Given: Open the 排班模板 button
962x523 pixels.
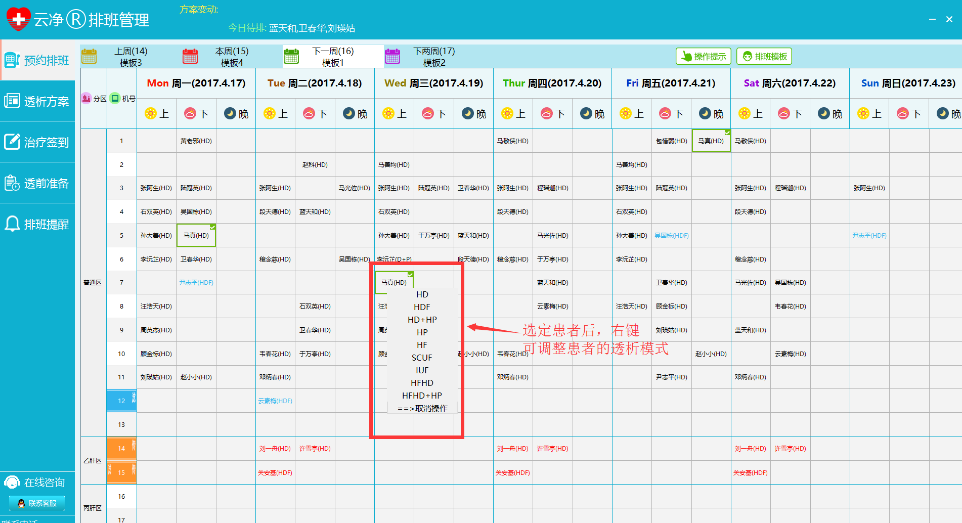Looking at the screenshot, I should (x=764, y=56).
